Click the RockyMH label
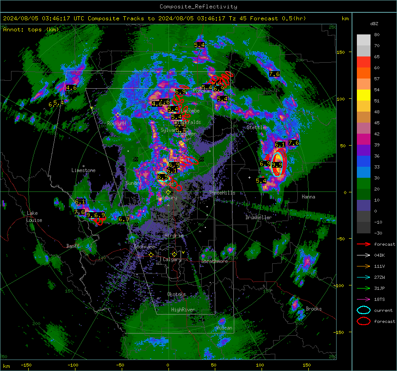The image size is (397, 371). tap(116, 124)
